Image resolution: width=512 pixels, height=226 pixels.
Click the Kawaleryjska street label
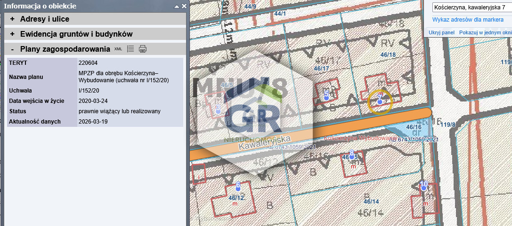pyautogui.click(x=265, y=143)
